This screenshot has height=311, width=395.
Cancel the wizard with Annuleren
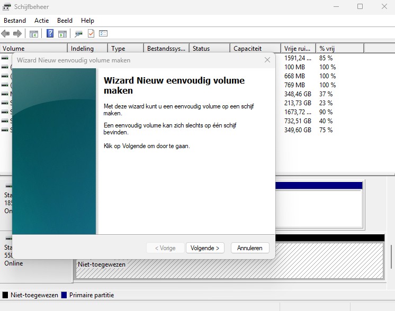click(x=250, y=248)
